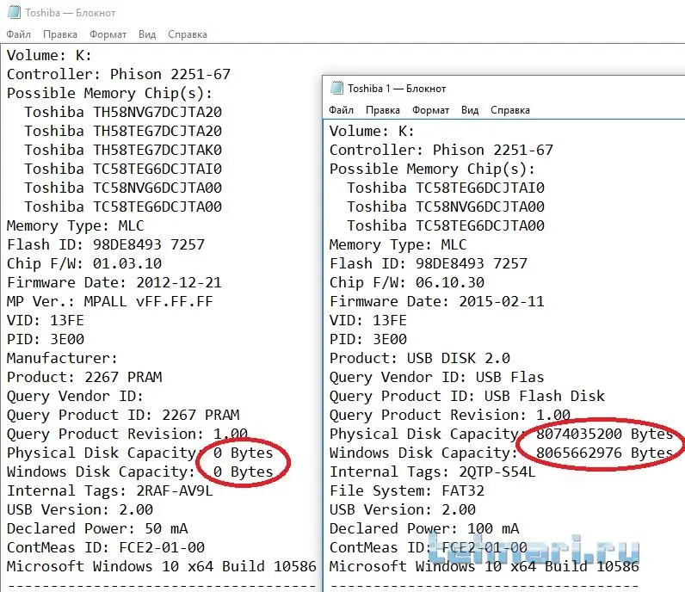The width and height of the screenshot is (685, 592).
Task: Open Справка menu in Toshiba window
Action: point(188,34)
